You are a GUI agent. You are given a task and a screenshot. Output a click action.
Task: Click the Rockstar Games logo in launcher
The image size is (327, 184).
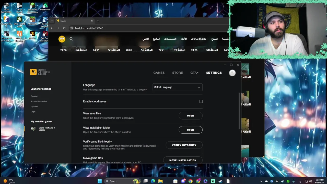[33, 72]
